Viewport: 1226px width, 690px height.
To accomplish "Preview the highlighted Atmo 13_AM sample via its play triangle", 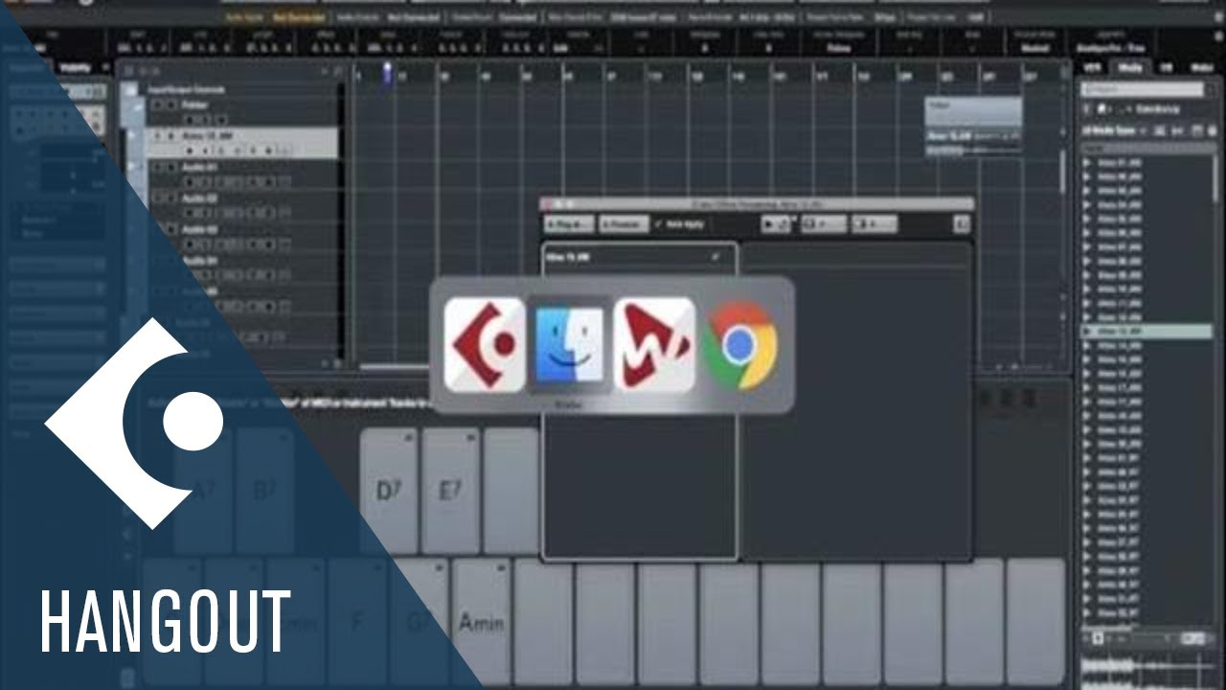I will pyautogui.click(x=1087, y=332).
